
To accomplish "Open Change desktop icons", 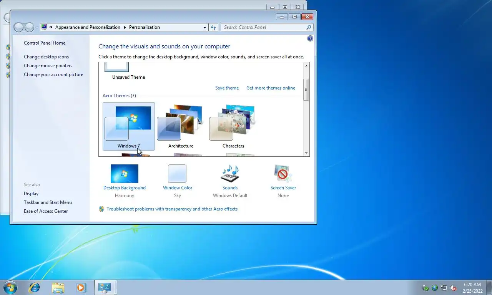I will [x=46, y=57].
